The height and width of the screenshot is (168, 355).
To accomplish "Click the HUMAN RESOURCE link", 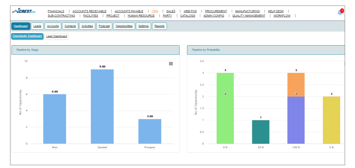I will [x=141, y=16].
